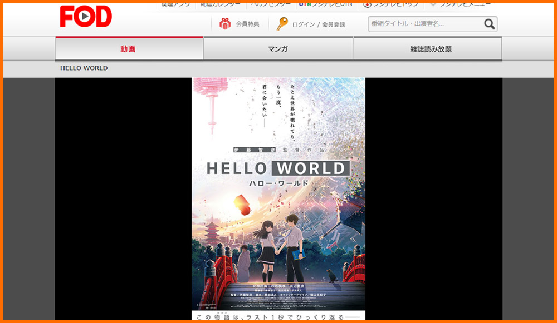
Task: Open ログイン / 会員登録 link
Action: tap(318, 24)
